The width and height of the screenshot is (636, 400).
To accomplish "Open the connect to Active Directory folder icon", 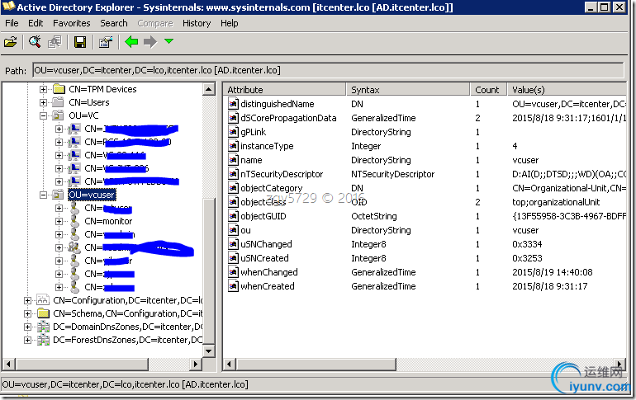I will 11,42.
